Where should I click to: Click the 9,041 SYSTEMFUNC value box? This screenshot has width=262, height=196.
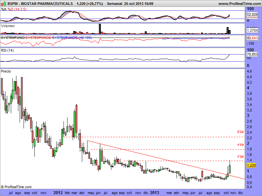pyautogui.click(x=253, y=38)
